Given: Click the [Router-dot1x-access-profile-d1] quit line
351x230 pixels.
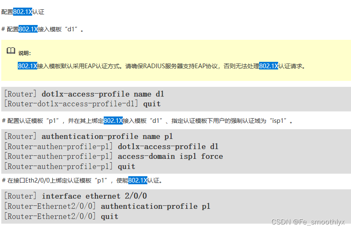Looking at the screenshot, I should (83, 104).
